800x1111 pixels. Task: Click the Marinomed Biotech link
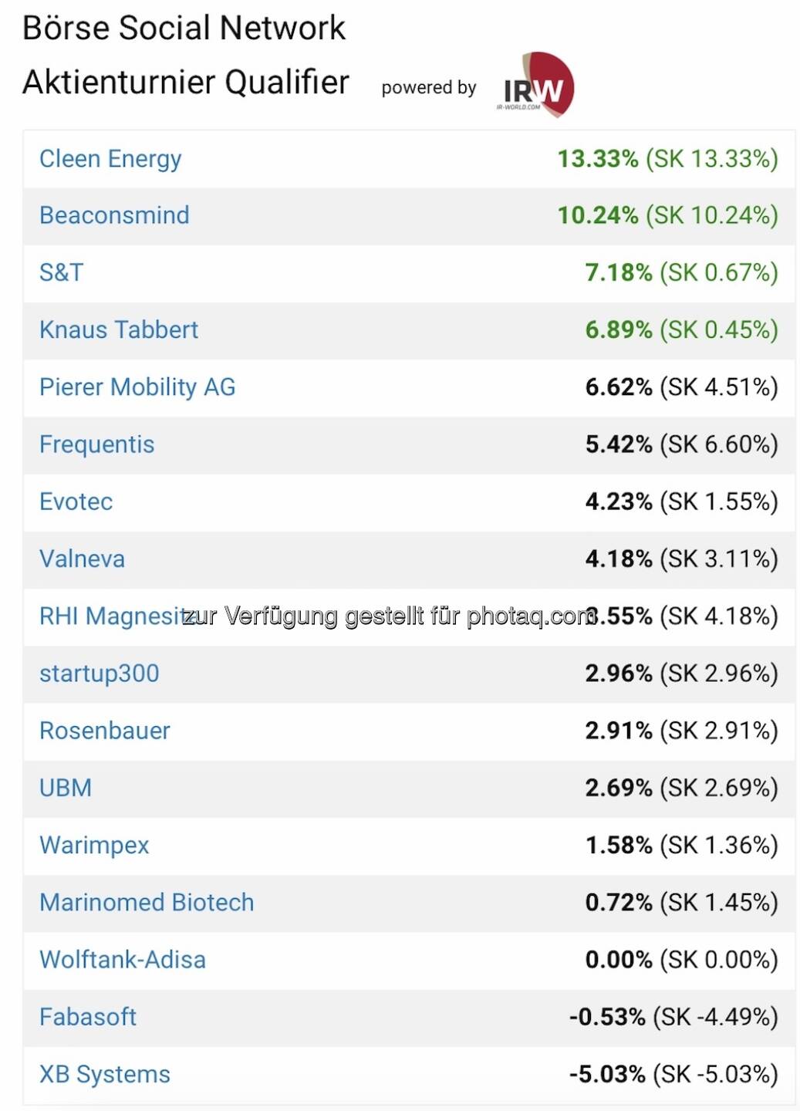[147, 903]
